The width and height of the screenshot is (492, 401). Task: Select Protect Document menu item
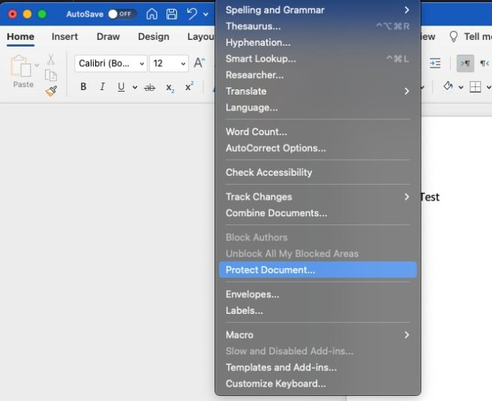click(x=318, y=270)
